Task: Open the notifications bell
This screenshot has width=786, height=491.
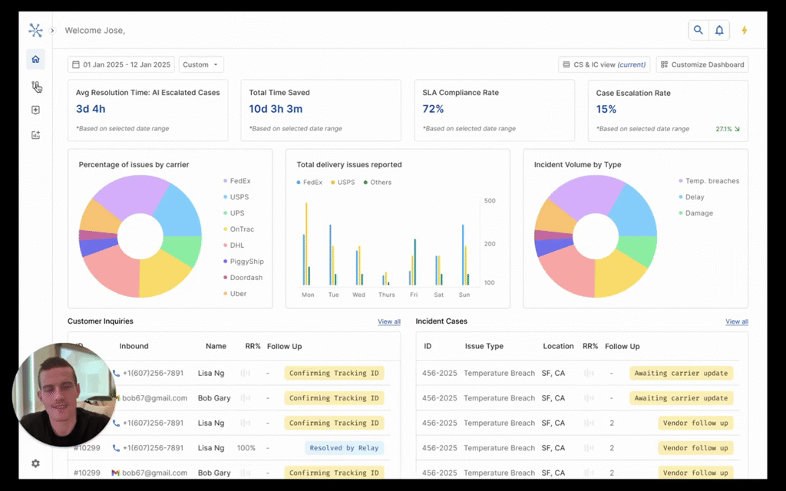Action: [718, 30]
